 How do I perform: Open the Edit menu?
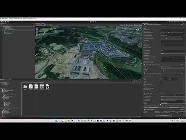click(3, 20)
